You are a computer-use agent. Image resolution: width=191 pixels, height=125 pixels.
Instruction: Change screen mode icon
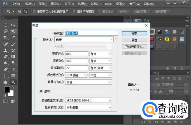(13, 101)
